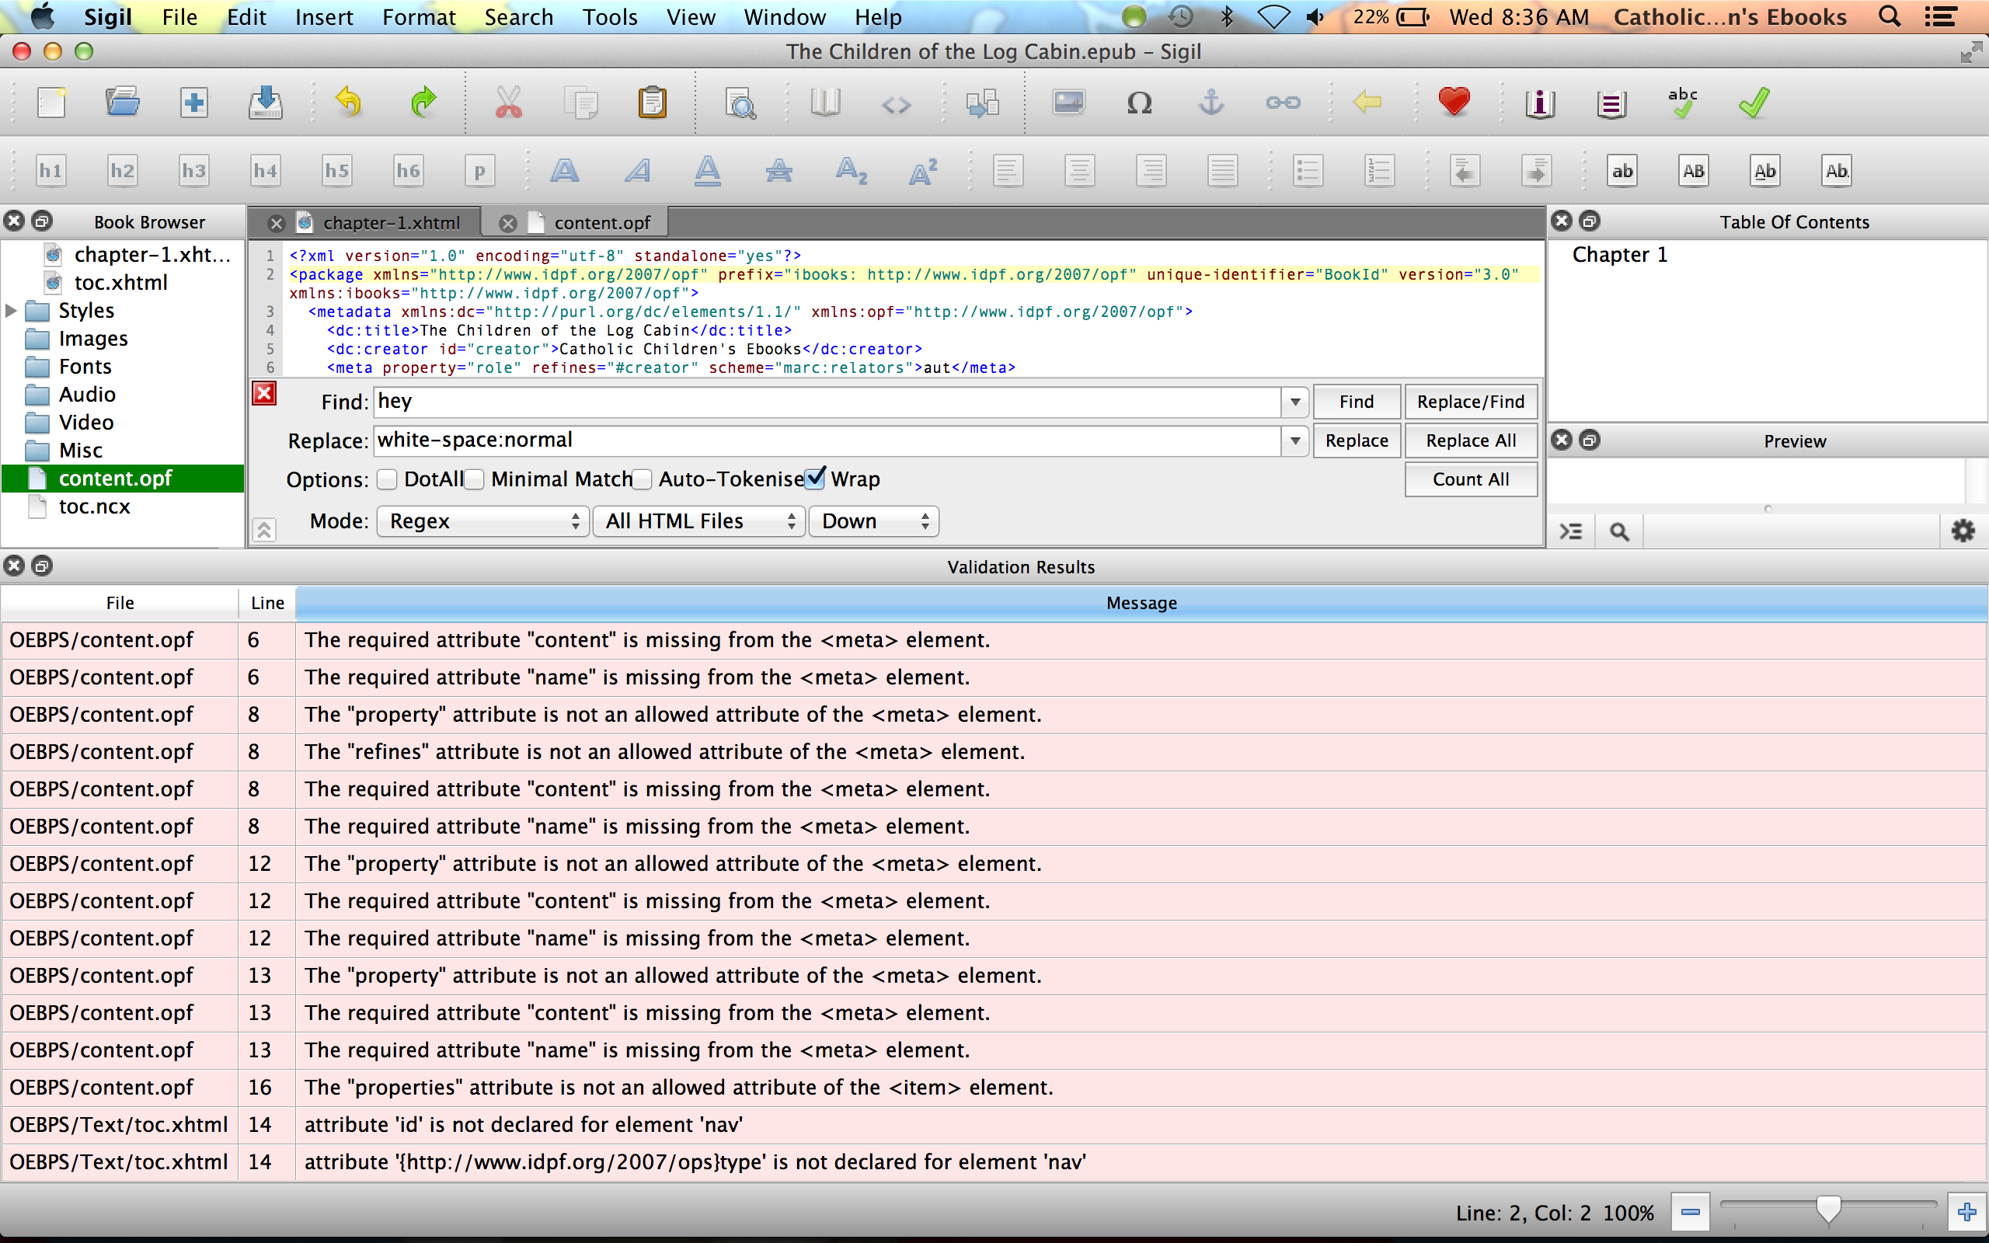
Task: Toggle Bold text formatting icon
Action: point(565,171)
